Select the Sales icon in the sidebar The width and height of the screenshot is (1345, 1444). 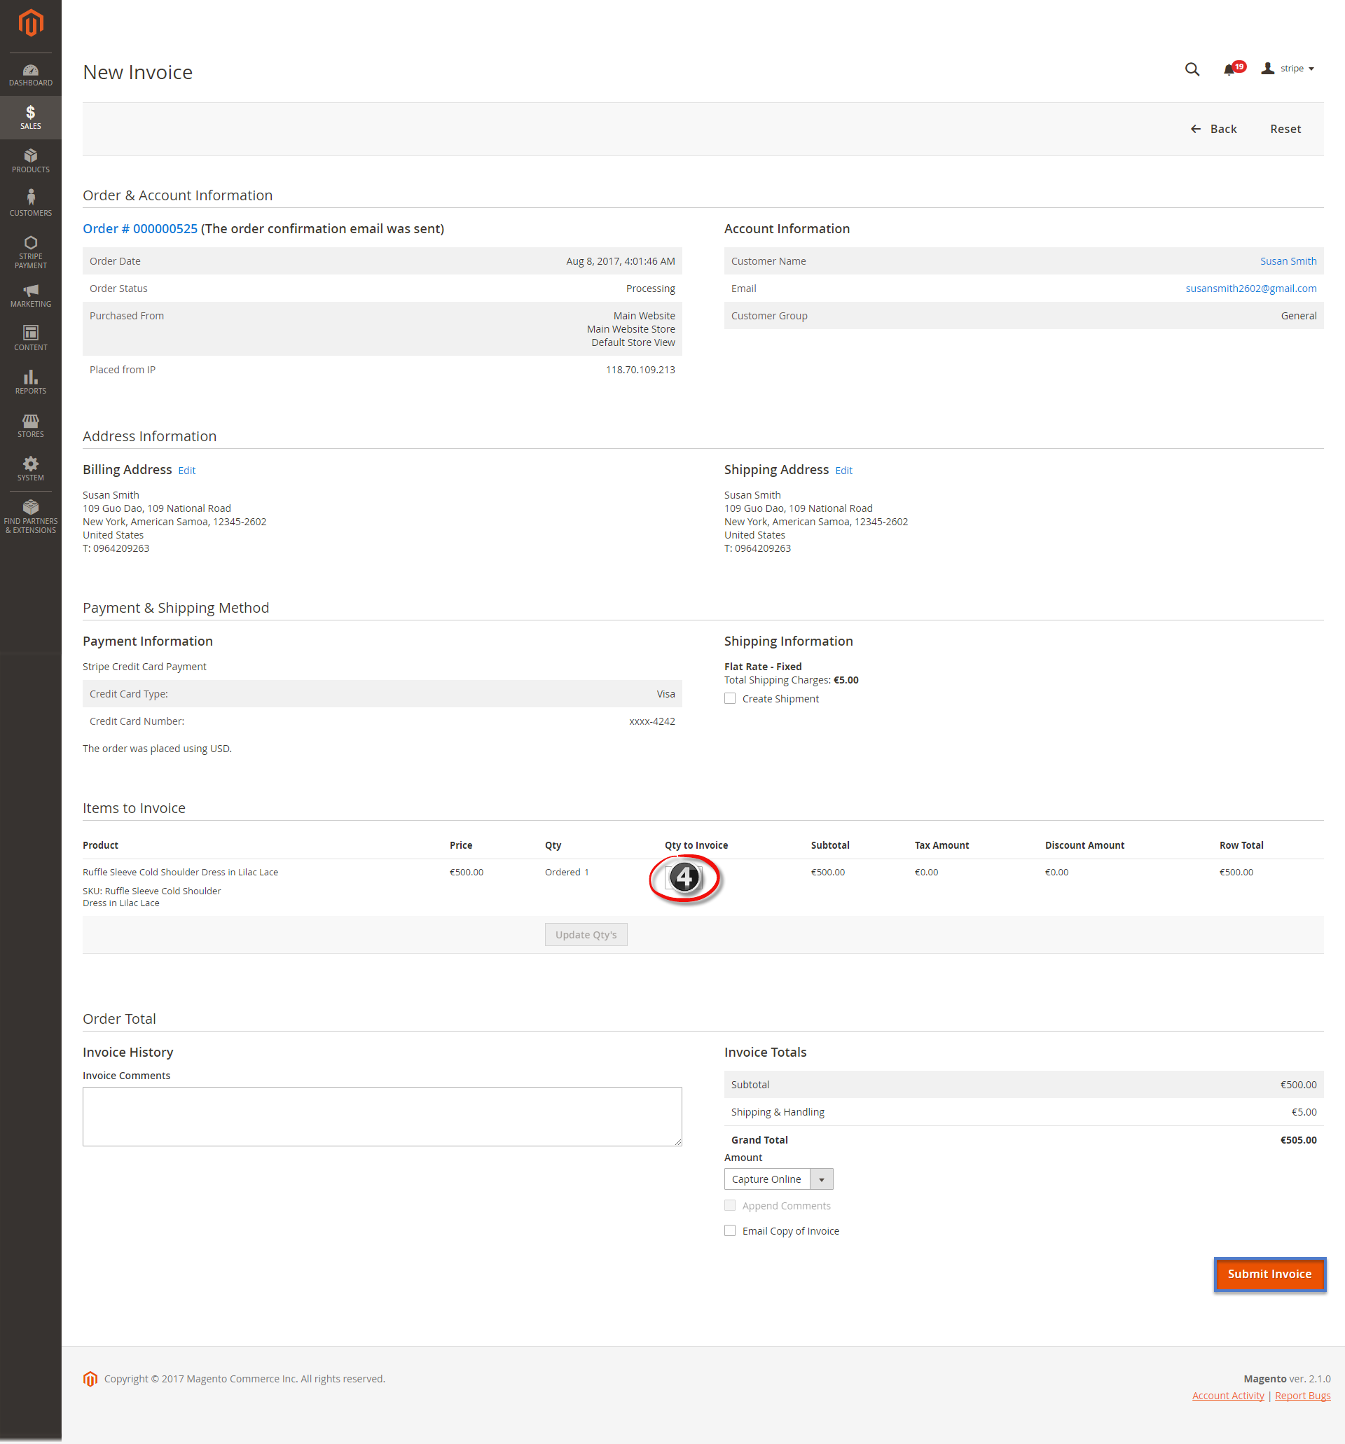coord(30,117)
